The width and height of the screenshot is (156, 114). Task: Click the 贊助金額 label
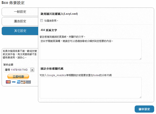[x=8, y=65]
